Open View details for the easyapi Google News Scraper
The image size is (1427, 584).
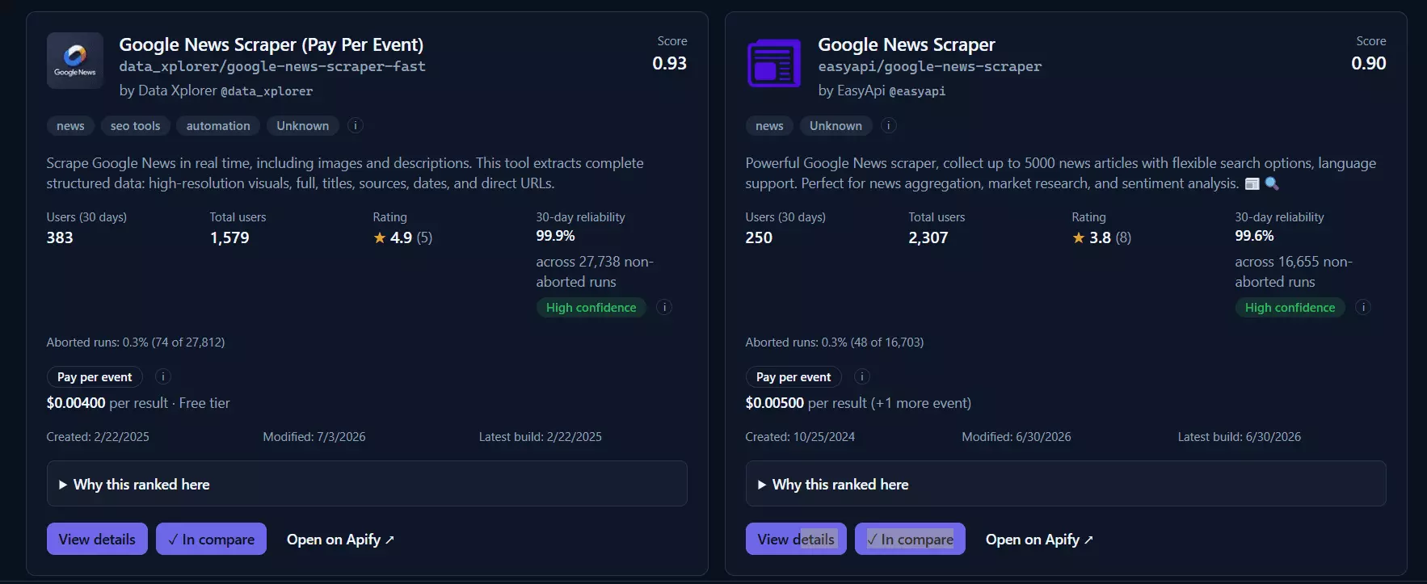796,539
